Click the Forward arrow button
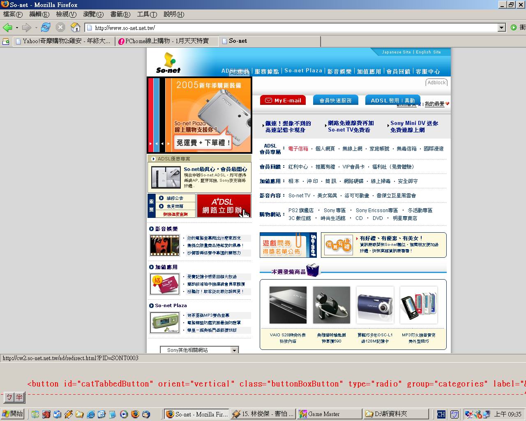 click(27, 28)
